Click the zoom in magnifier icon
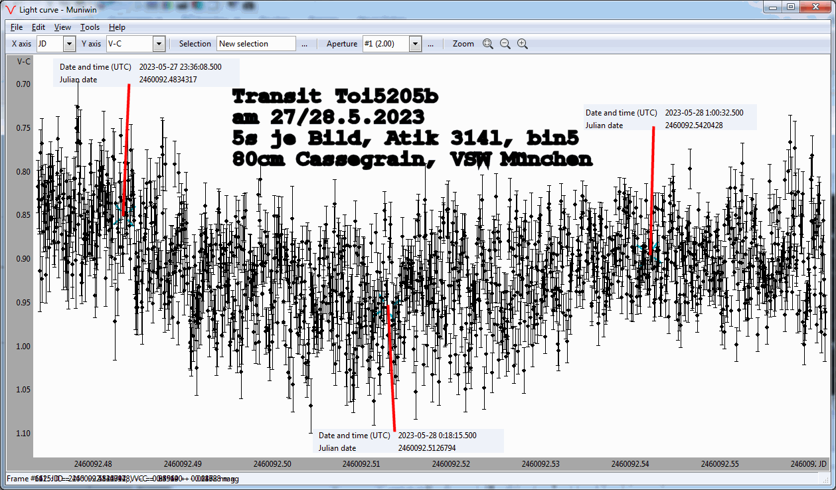Viewport: 836px width, 490px height. point(523,44)
